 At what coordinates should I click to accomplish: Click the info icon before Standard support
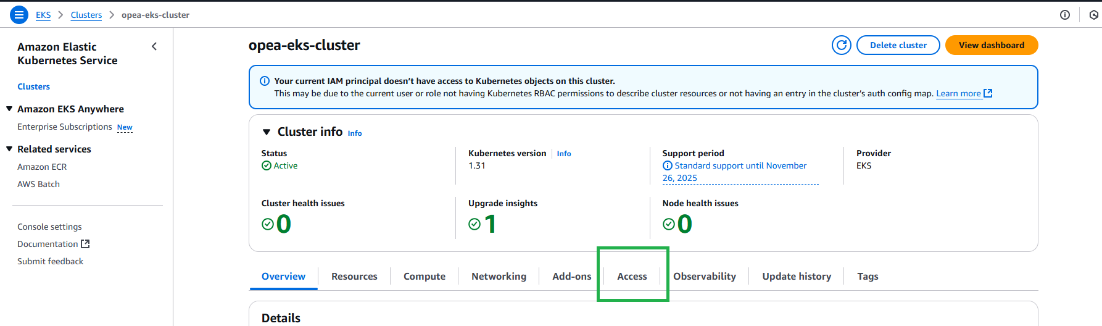point(668,165)
